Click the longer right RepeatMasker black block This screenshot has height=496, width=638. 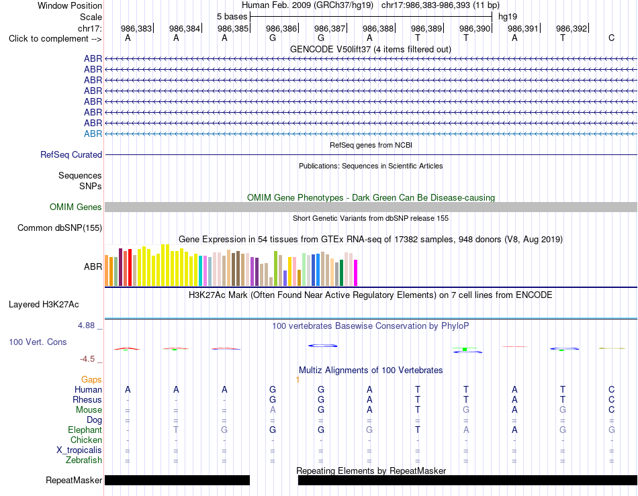(x=467, y=480)
